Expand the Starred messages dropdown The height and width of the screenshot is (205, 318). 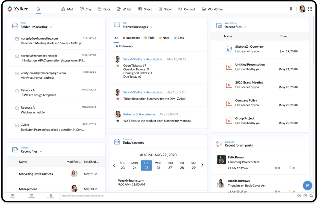tap(151, 27)
